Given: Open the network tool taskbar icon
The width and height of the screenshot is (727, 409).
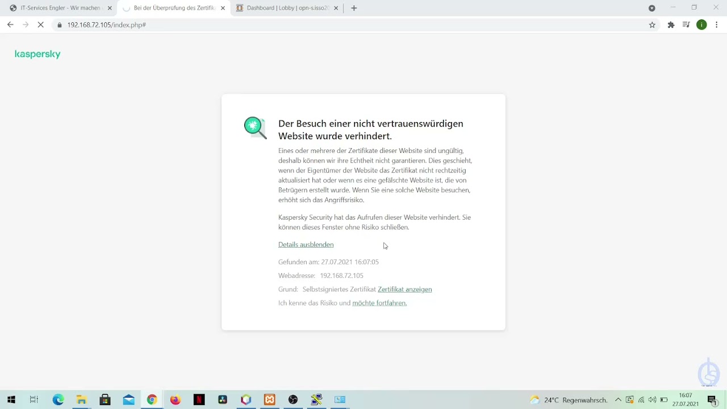Looking at the screenshot, I should pyautogui.click(x=316, y=400).
